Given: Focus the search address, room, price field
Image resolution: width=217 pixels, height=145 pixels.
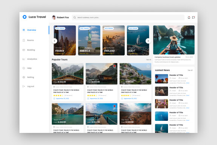Looking at the screenshot, I should (x=128, y=17).
